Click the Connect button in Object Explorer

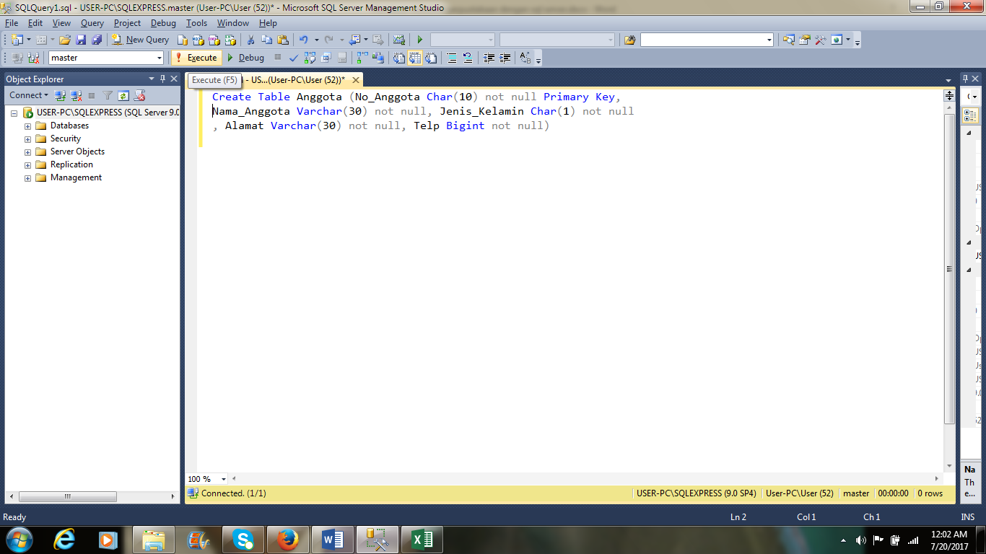coord(26,94)
